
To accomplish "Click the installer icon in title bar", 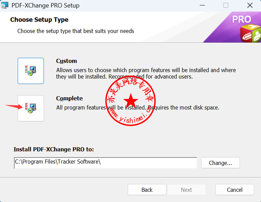I will (x=5, y=5).
